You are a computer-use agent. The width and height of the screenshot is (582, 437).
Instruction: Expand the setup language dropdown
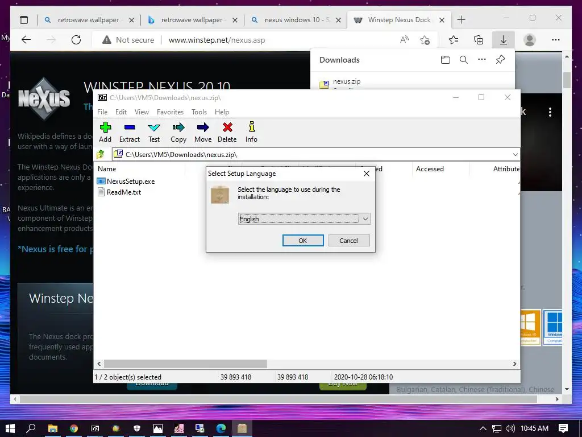(x=365, y=219)
